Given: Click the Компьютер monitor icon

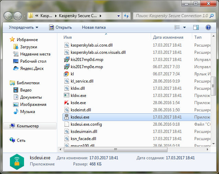Looking at the screenshot, I should click(x=12, y=126).
